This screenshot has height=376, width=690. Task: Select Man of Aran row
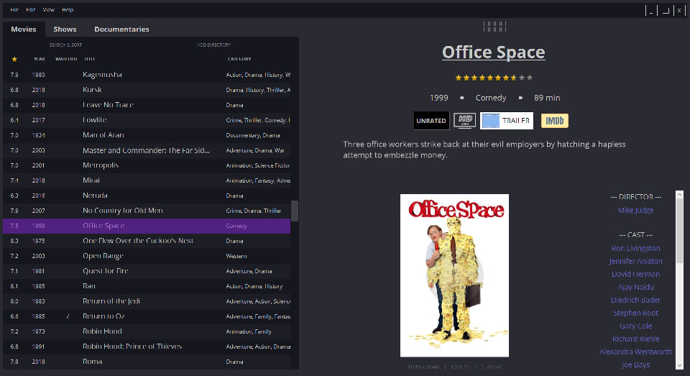[x=147, y=135]
